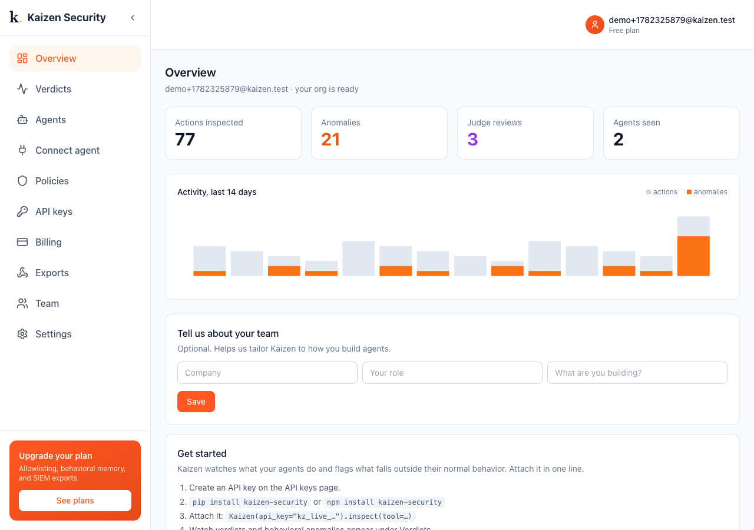
Task: Click the Team people icon
Action: 22,303
